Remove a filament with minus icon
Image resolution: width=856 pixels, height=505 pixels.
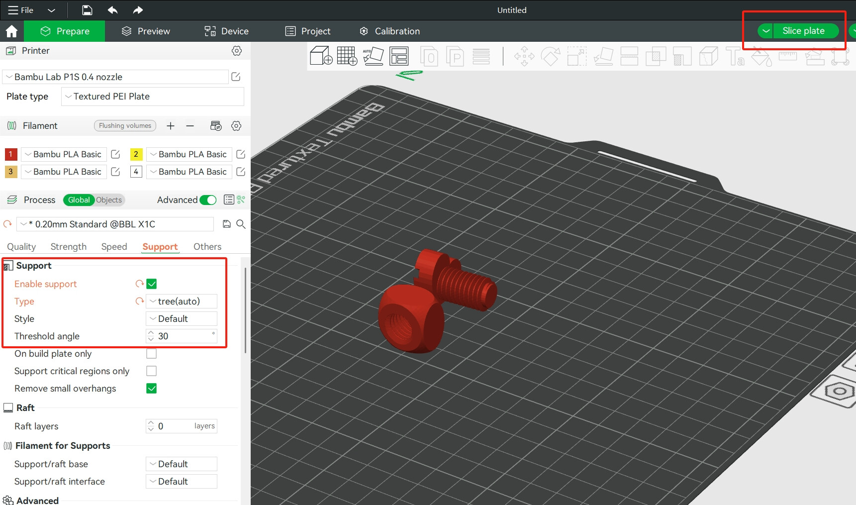190,126
